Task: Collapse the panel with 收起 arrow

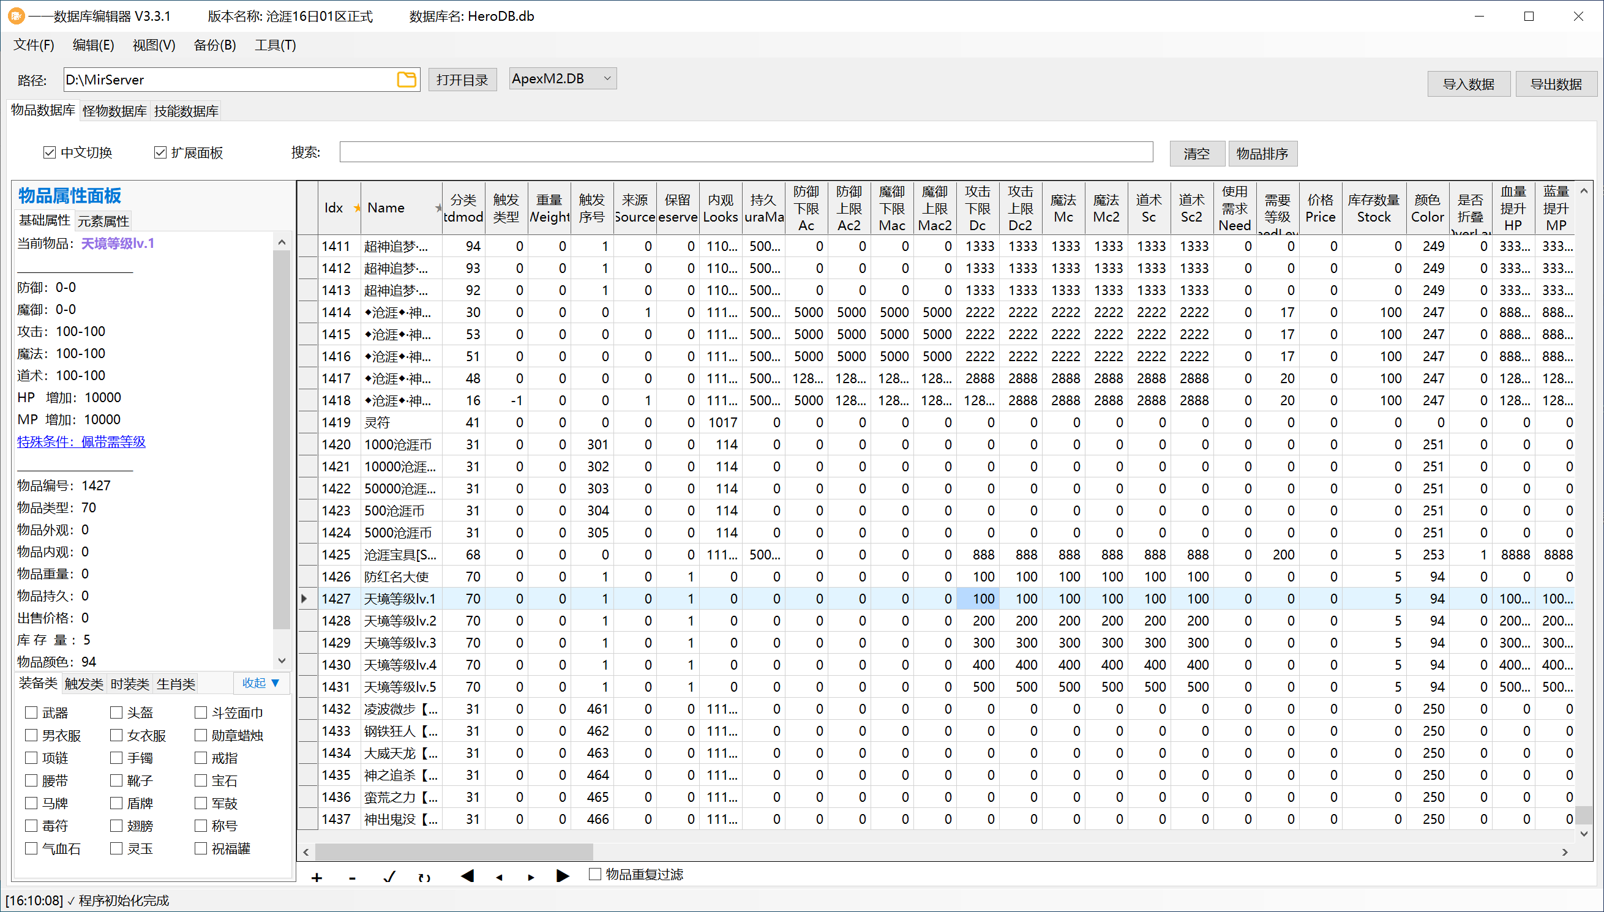Action: pyautogui.click(x=261, y=682)
